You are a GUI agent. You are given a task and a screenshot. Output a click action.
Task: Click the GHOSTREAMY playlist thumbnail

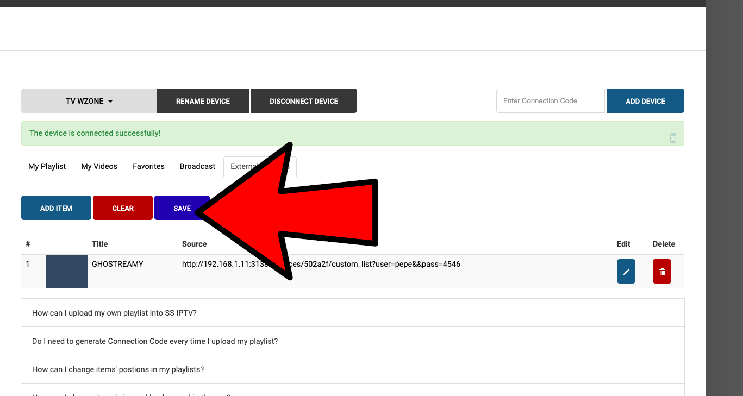point(66,271)
